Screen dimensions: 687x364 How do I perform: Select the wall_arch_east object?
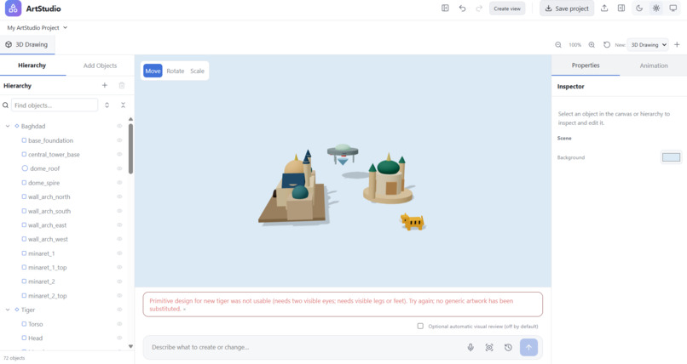coord(48,225)
